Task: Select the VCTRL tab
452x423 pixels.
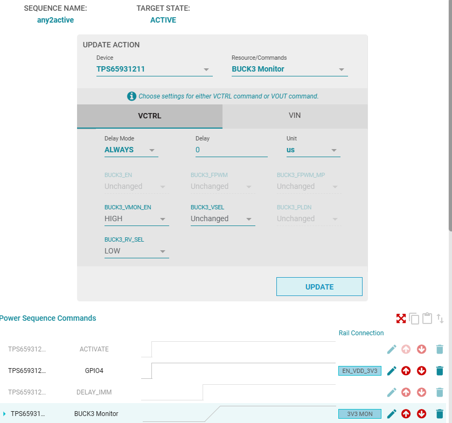Action: point(150,115)
